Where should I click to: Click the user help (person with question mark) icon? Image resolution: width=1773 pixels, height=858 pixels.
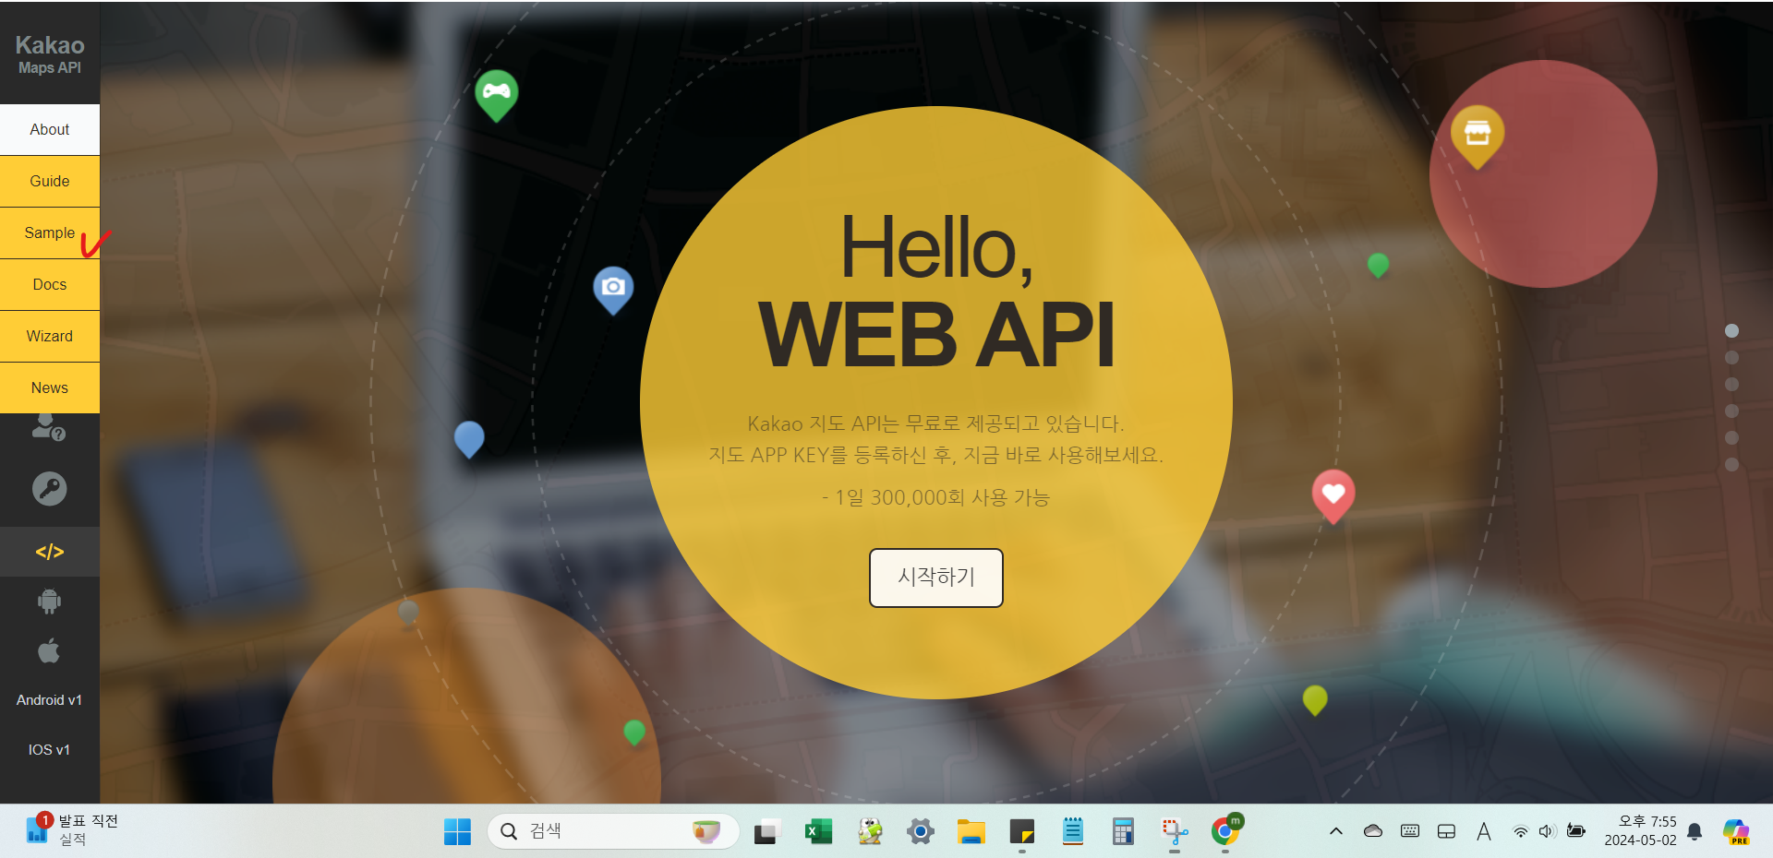49,427
